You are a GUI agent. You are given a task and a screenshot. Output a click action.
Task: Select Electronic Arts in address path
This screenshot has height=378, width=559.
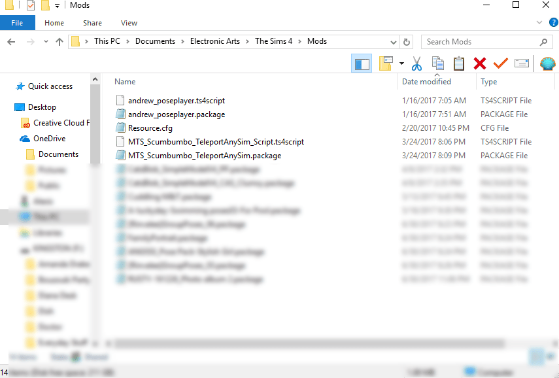[215, 41]
